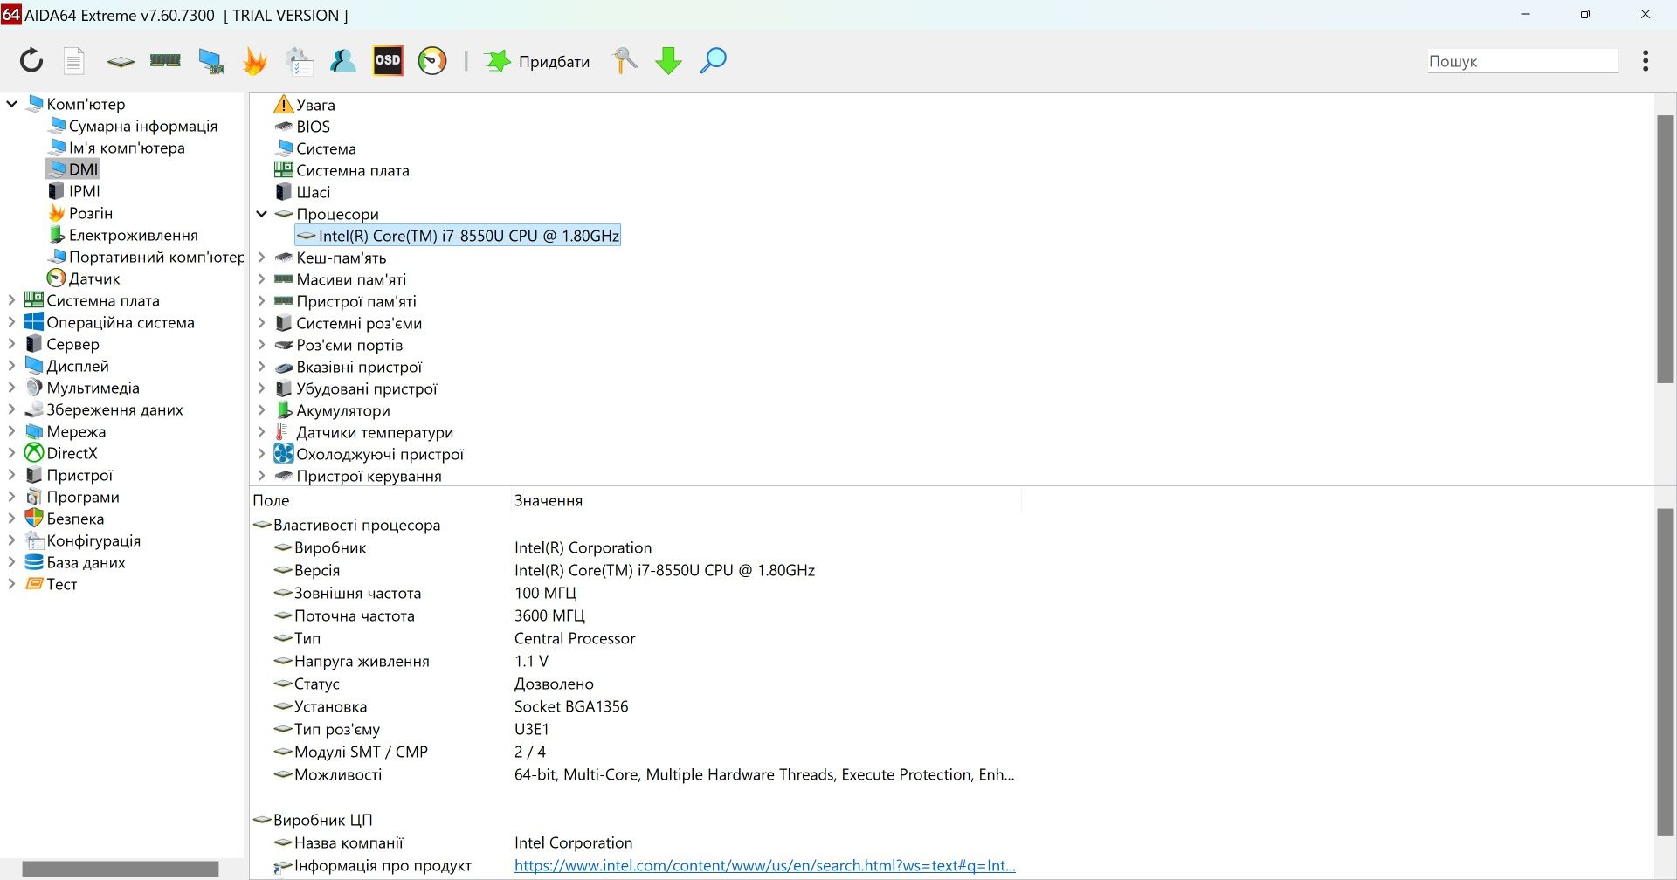This screenshot has width=1677, height=880.
Task: Click the Придбати purchase button
Action: click(554, 62)
